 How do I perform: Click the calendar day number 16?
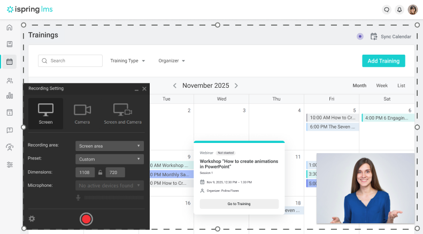pyautogui.click(x=188, y=203)
